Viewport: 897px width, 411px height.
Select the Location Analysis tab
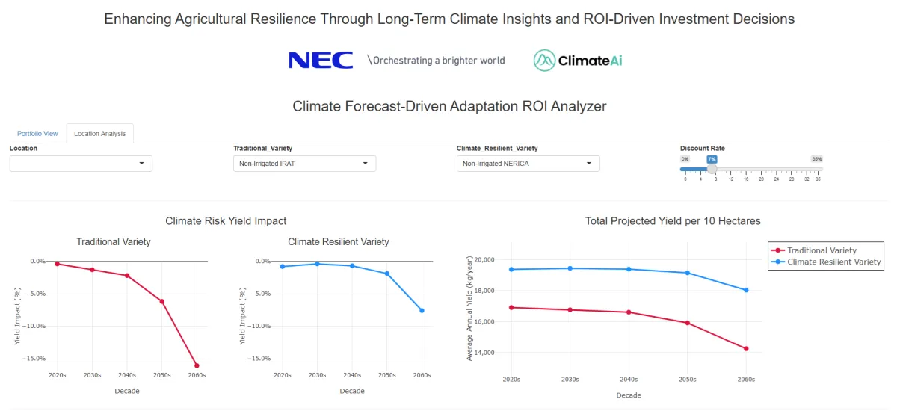(x=100, y=134)
